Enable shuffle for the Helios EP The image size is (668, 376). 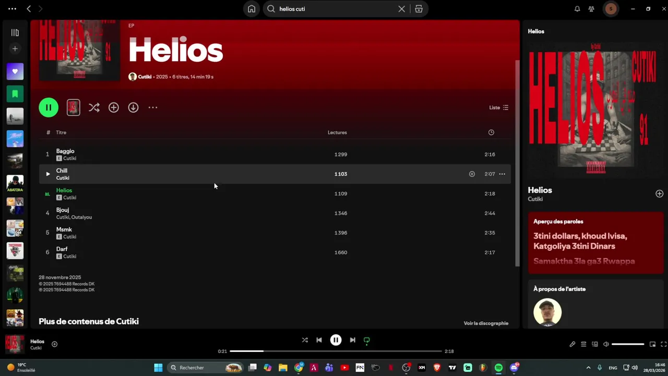(94, 108)
